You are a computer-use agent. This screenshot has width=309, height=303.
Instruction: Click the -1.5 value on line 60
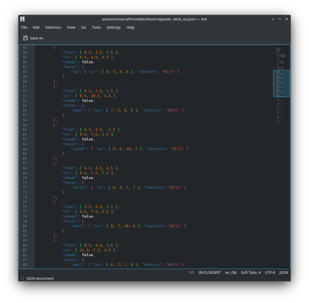pyautogui.click(x=111, y=130)
